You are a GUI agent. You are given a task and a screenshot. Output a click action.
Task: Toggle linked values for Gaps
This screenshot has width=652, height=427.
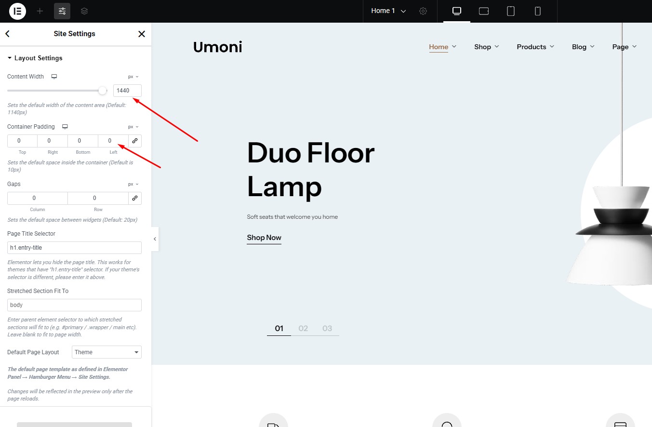click(x=135, y=198)
